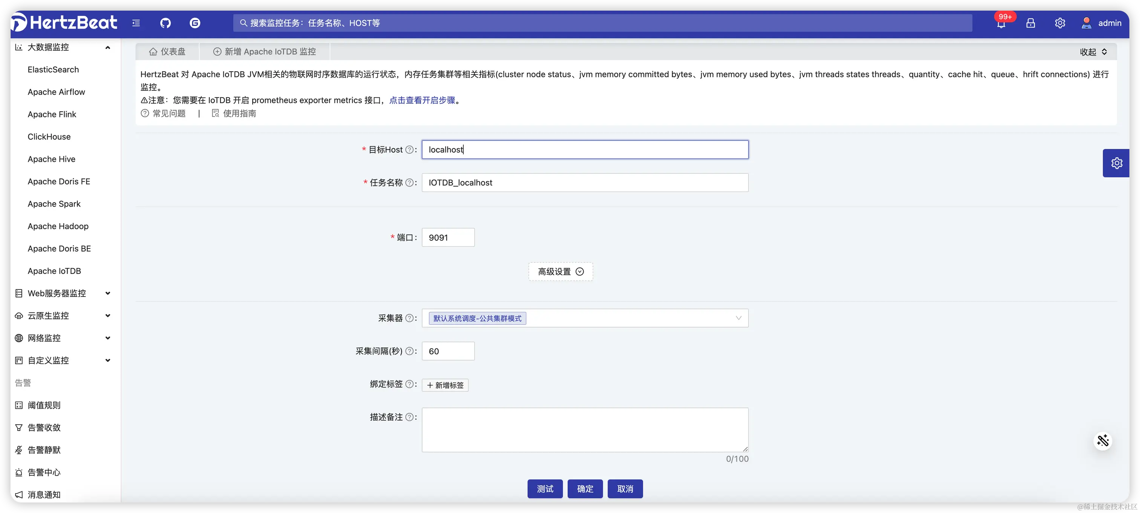Focus the top monitor search box

click(x=602, y=23)
